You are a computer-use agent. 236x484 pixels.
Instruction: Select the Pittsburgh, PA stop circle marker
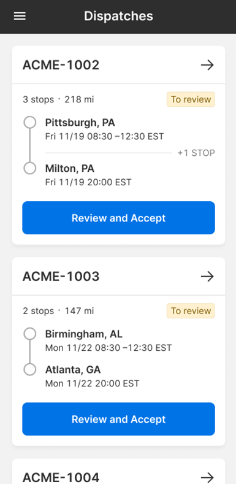click(x=30, y=122)
